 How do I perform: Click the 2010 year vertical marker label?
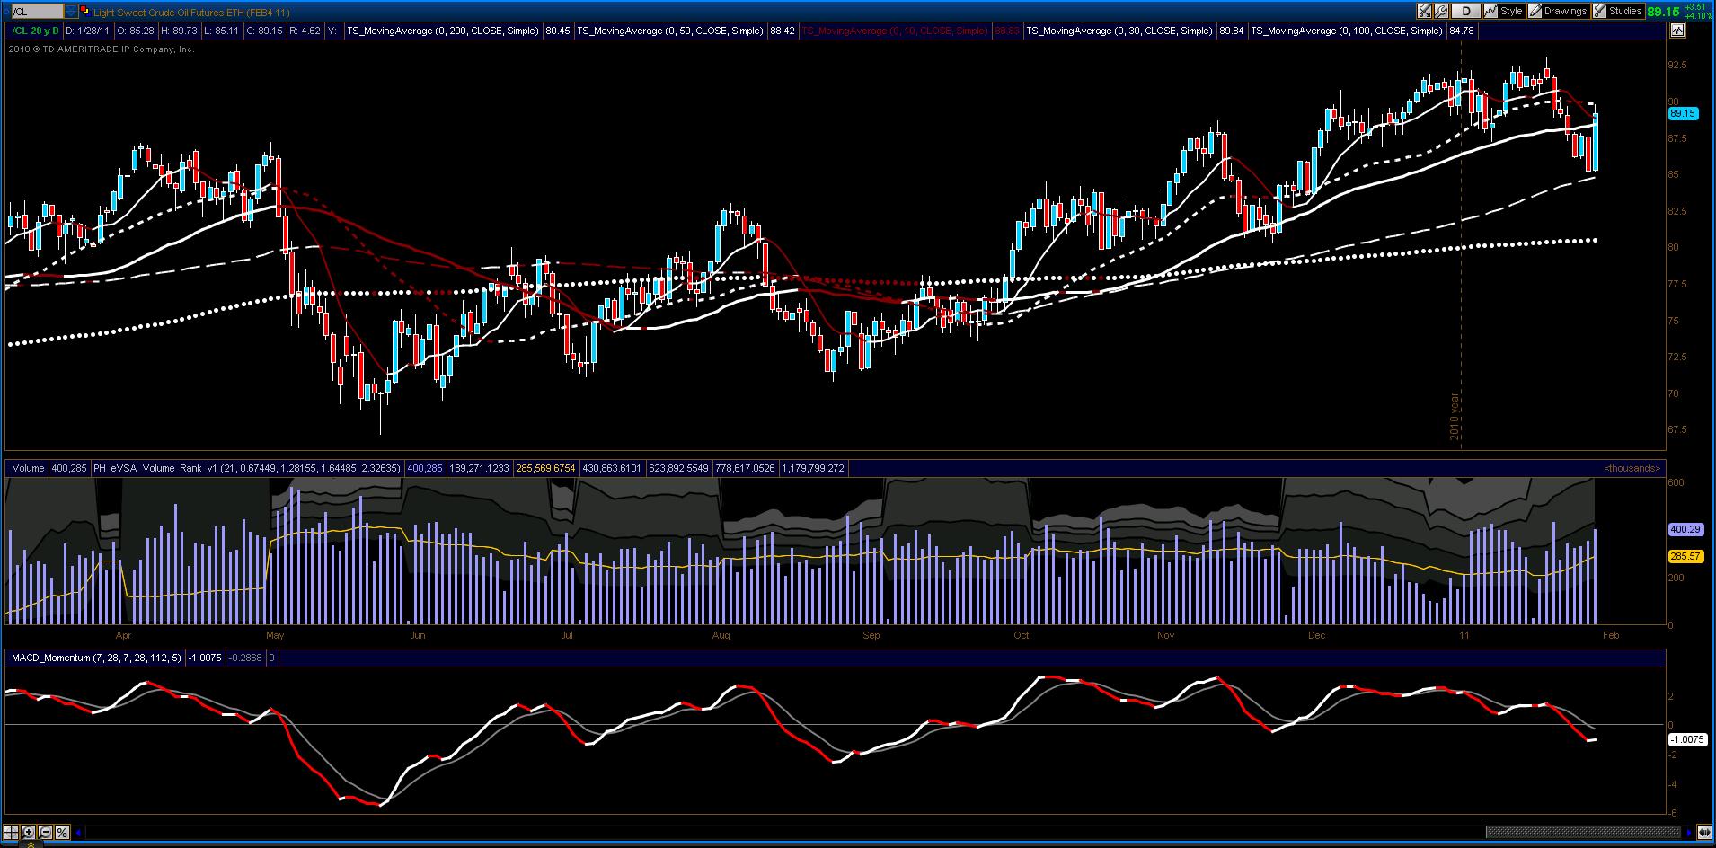(1455, 416)
